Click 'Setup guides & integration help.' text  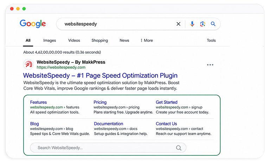click(x=121, y=134)
